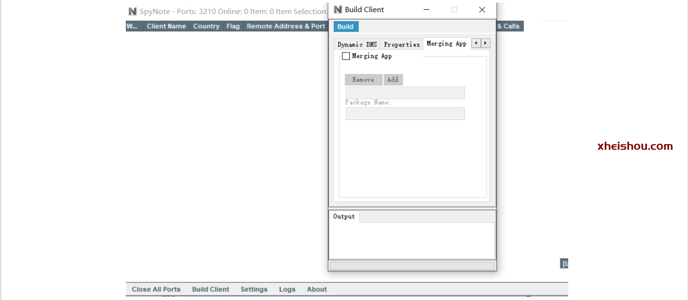Click Close All Ports in SpyNote's bottom menu
688x300 pixels.
pos(156,289)
